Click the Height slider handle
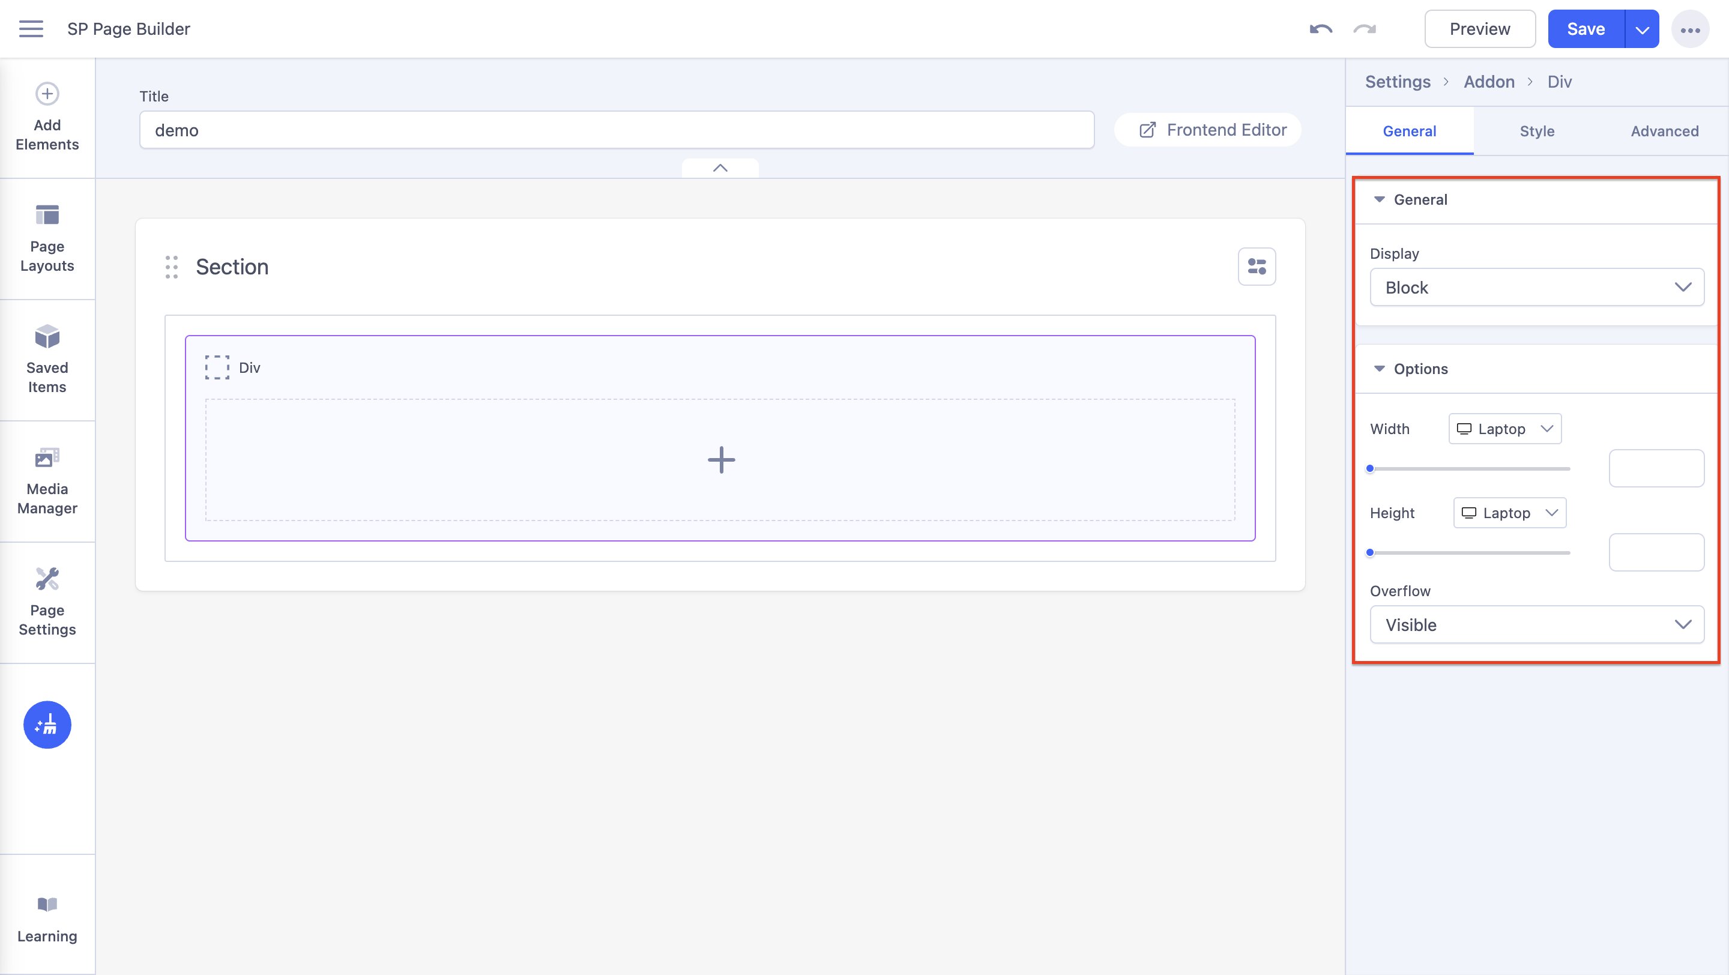The height and width of the screenshot is (975, 1729). point(1370,553)
